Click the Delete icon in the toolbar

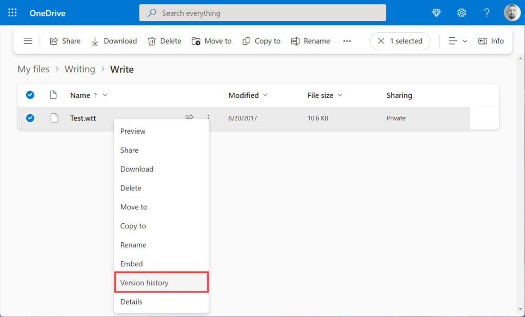(151, 41)
